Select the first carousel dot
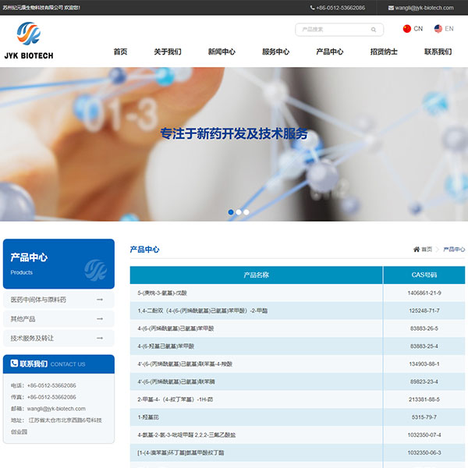The height and width of the screenshot is (468, 468). click(x=231, y=211)
